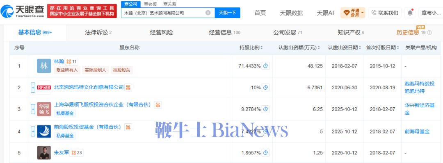The width and height of the screenshot is (443, 163).
Task: Click the 前海股权投资基金 logo
Action: tap(44, 131)
